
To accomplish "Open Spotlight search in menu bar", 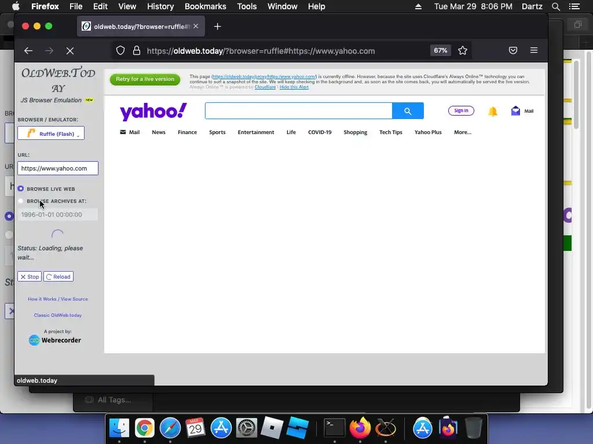I will click(x=555, y=6).
